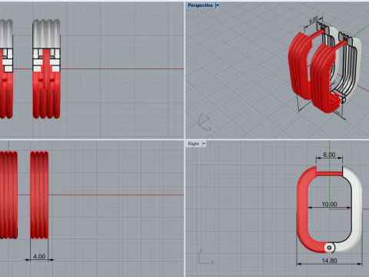Viewport: 369px width, 277px height.
Task: Open the Right viewport dropdown arrow
Action: [x=204, y=144]
